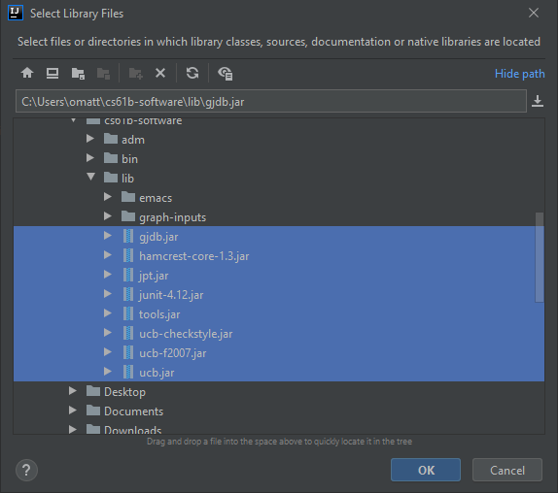Select the ucb.jar archive icon
Viewport: 558px width, 493px height.
[x=128, y=372]
